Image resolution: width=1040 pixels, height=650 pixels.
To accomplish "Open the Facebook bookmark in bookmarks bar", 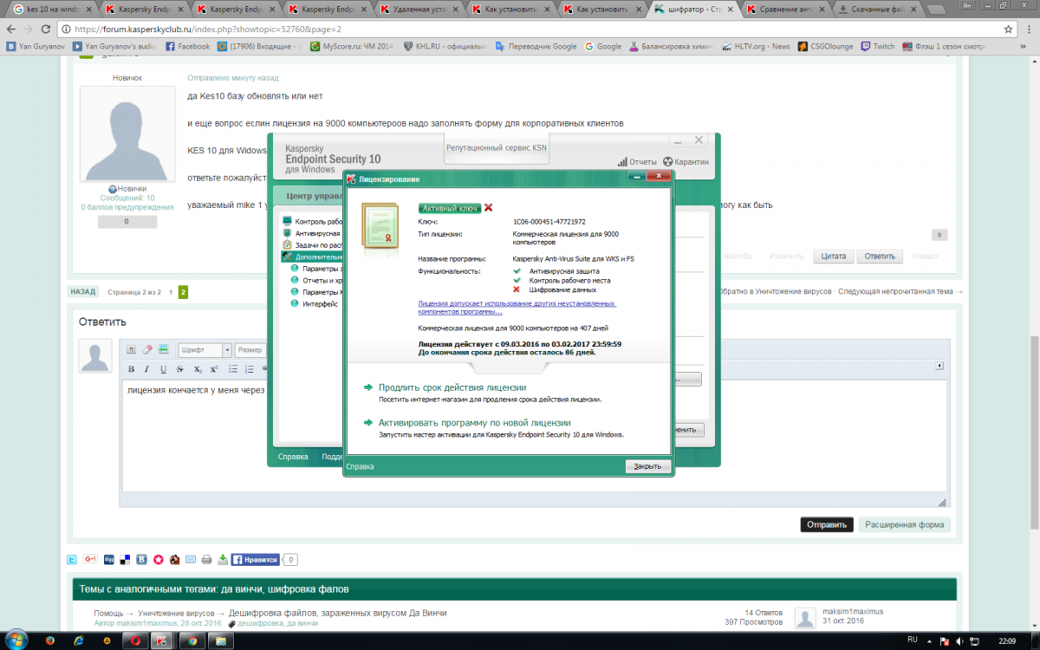I will 188,47.
